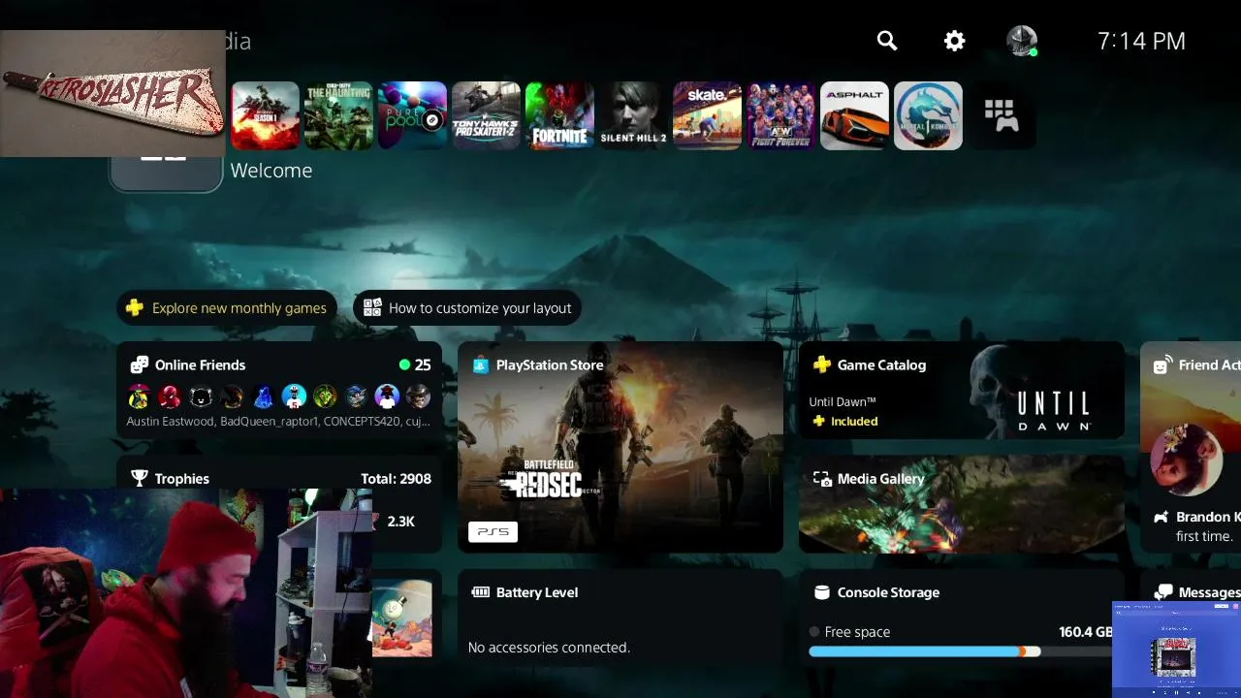Click the 160.4 GB storage value
Screen dimensions: 1241x698
[x=1086, y=631]
